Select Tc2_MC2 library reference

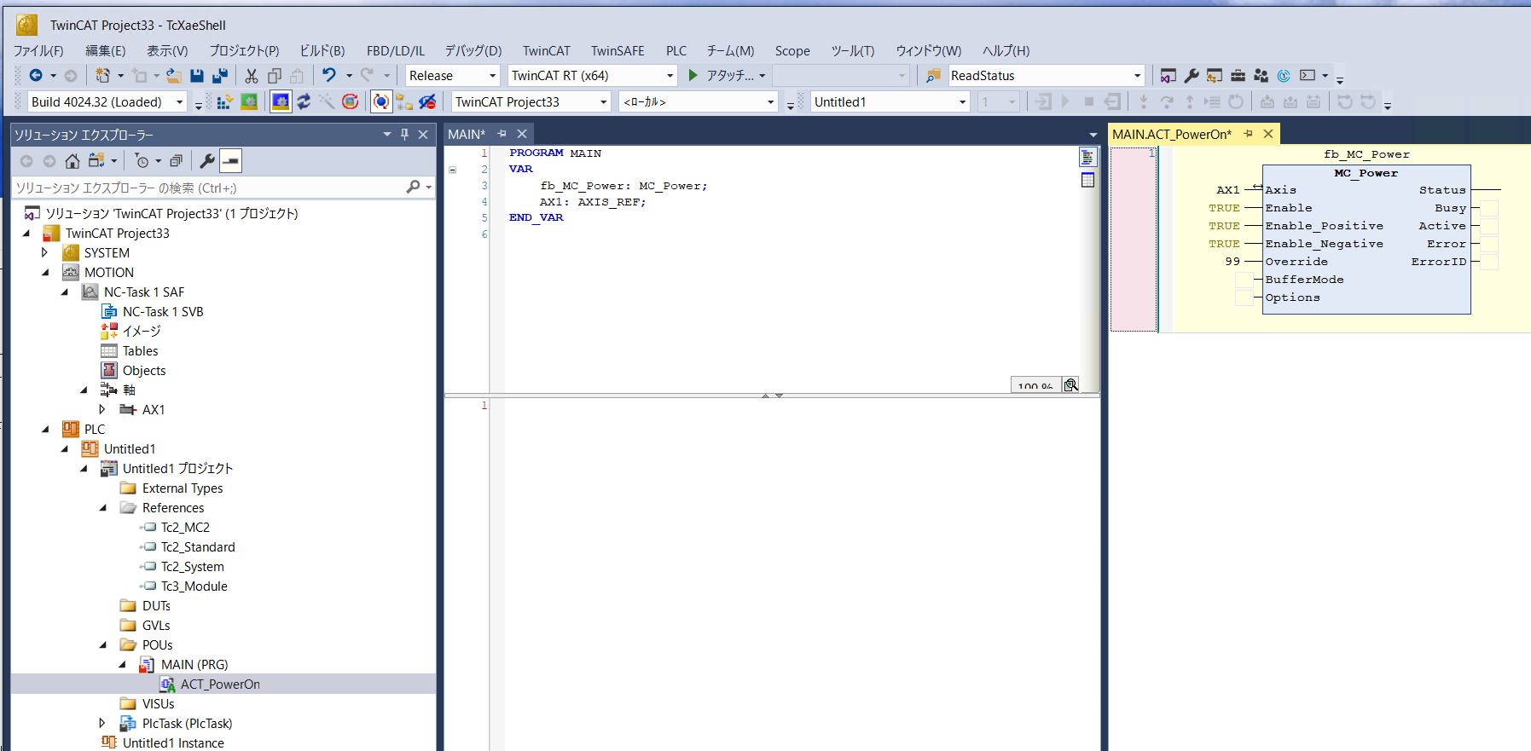[x=185, y=528]
